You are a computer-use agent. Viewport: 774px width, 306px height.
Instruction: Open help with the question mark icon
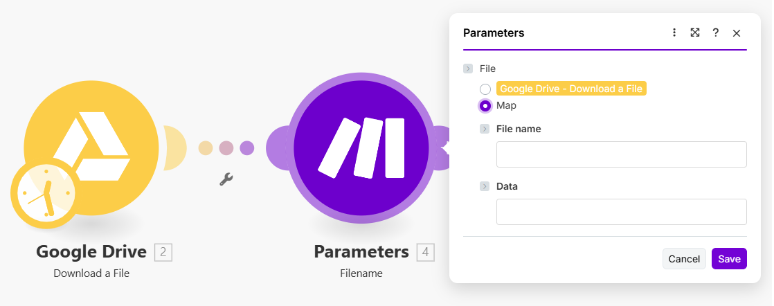click(x=715, y=33)
